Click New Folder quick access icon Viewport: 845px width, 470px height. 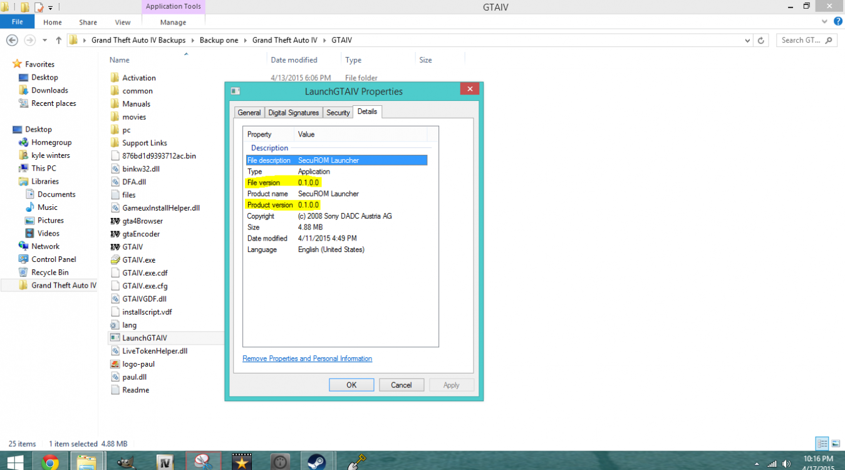coord(25,8)
